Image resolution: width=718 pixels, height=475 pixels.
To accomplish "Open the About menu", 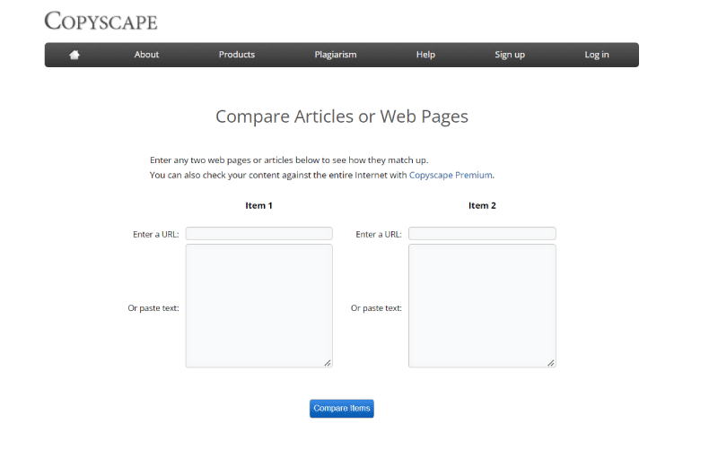I will (146, 55).
